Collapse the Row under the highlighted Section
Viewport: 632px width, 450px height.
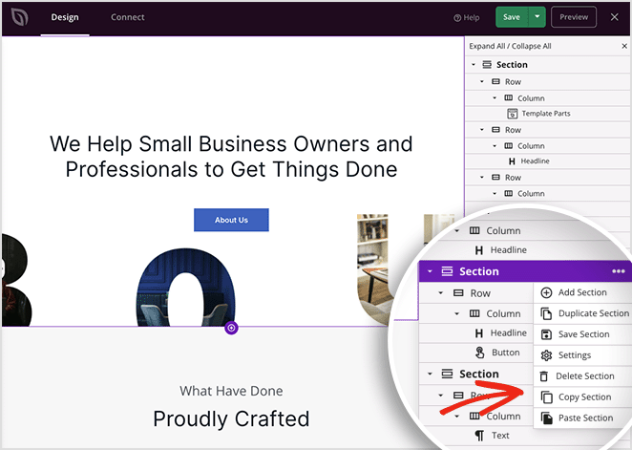(440, 293)
